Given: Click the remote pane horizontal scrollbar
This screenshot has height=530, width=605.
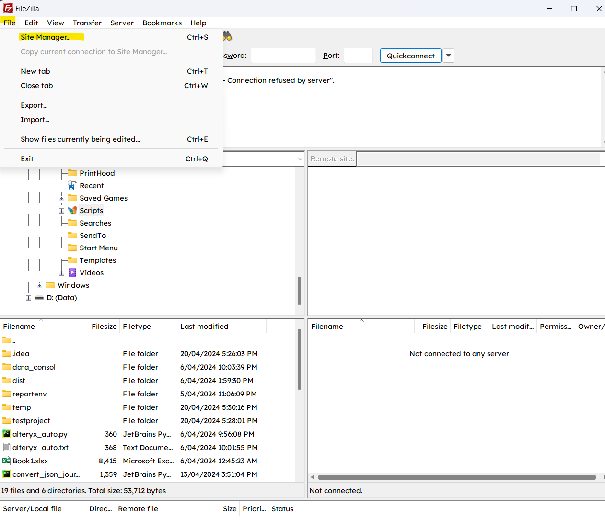Looking at the screenshot, I should pyautogui.click(x=456, y=477).
